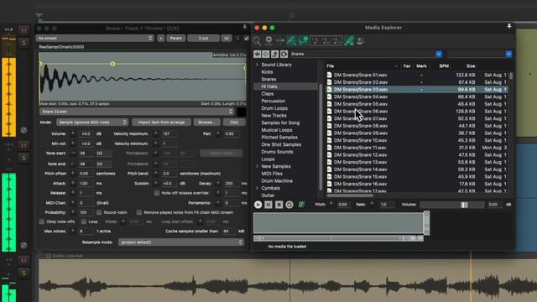Enable the Round-robin checkbox
The image size is (537, 302).
99,212
